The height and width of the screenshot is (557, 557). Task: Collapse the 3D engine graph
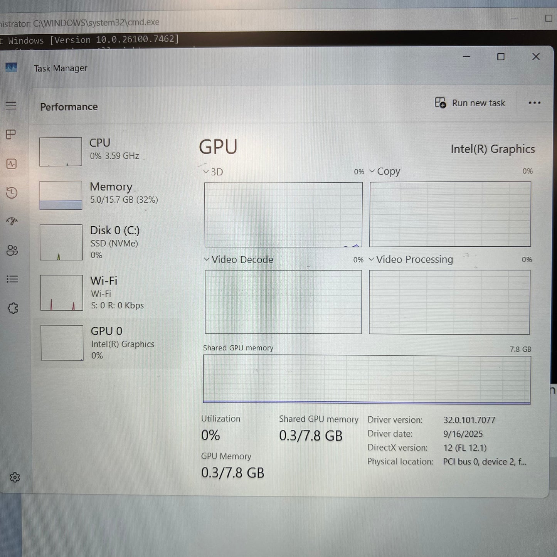(206, 172)
